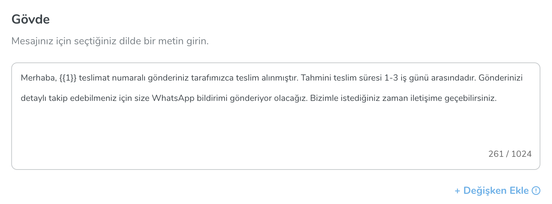Viewport: 552px width, 204px height.
Task: Click the info icon beside Değişken Ekle
Action: point(536,191)
